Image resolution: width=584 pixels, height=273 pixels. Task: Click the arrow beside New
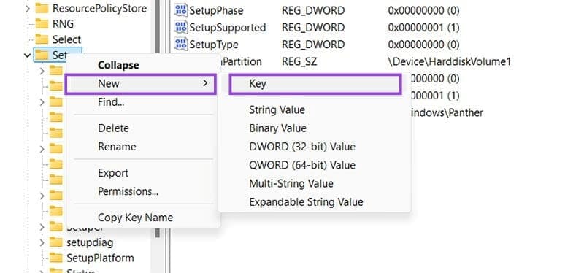[x=205, y=83]
